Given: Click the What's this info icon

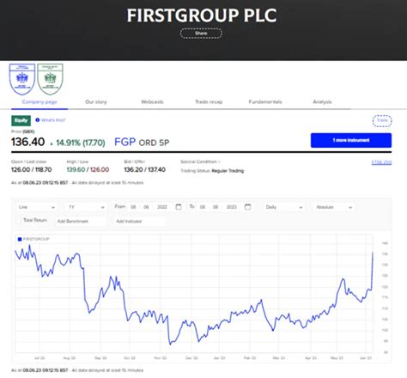Looking at the screenshot, I should pos(38,120).
